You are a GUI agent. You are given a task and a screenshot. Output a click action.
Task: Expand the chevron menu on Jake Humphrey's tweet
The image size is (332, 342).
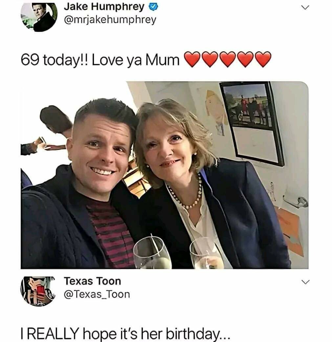tap(305, 8)
